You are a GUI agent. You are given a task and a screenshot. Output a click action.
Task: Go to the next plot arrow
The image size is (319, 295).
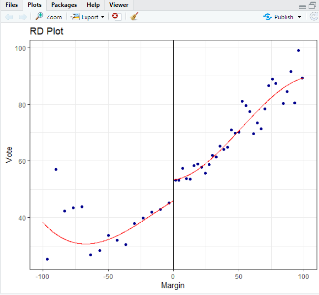23,17
